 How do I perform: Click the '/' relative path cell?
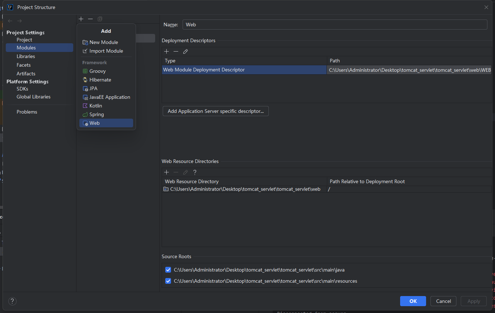409,189
